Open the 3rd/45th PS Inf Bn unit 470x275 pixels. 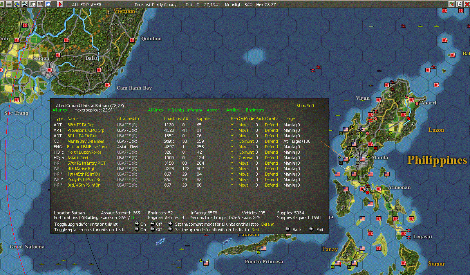[84, 185]
